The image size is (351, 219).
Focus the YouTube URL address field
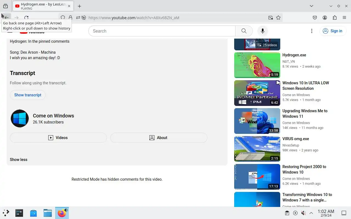point(175,18)
